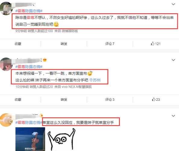The image size is (179, 151).
Task: Open the Tom and Jerry image thumbnail
Action: 30,139
